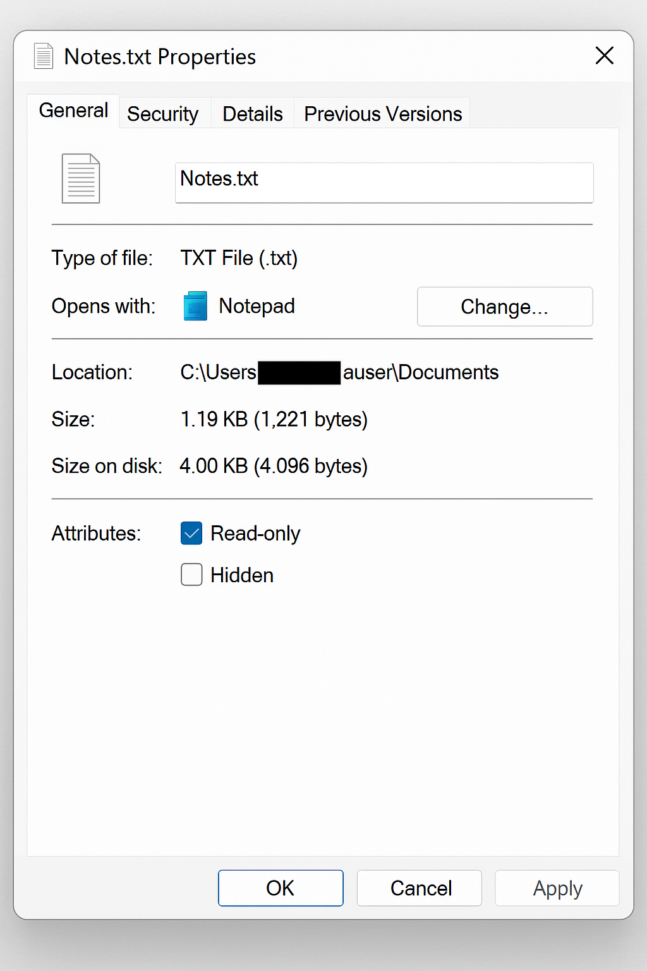
Task: Close the Properties dialog with X
Action: (605, 56)
